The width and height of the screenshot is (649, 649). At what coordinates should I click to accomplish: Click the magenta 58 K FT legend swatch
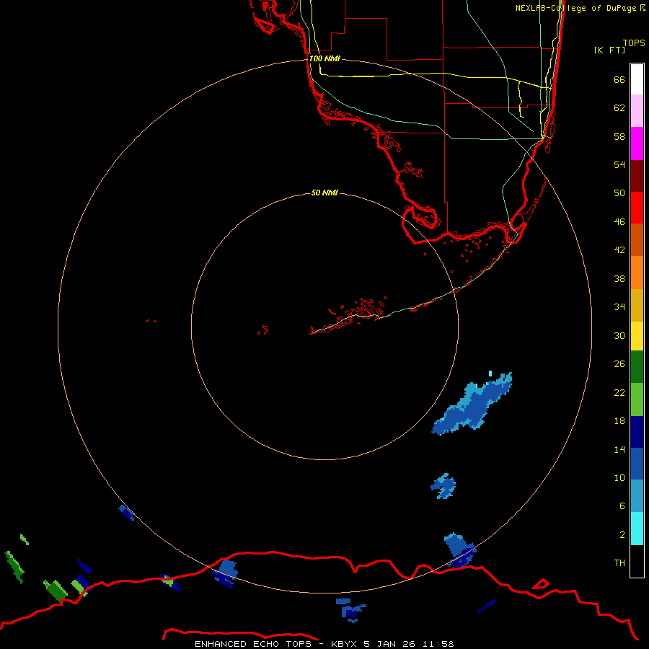click(637, 144)
